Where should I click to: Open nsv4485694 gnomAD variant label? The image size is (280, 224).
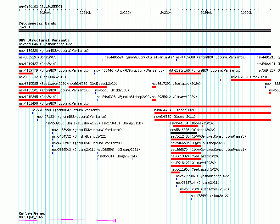(139, 57)
